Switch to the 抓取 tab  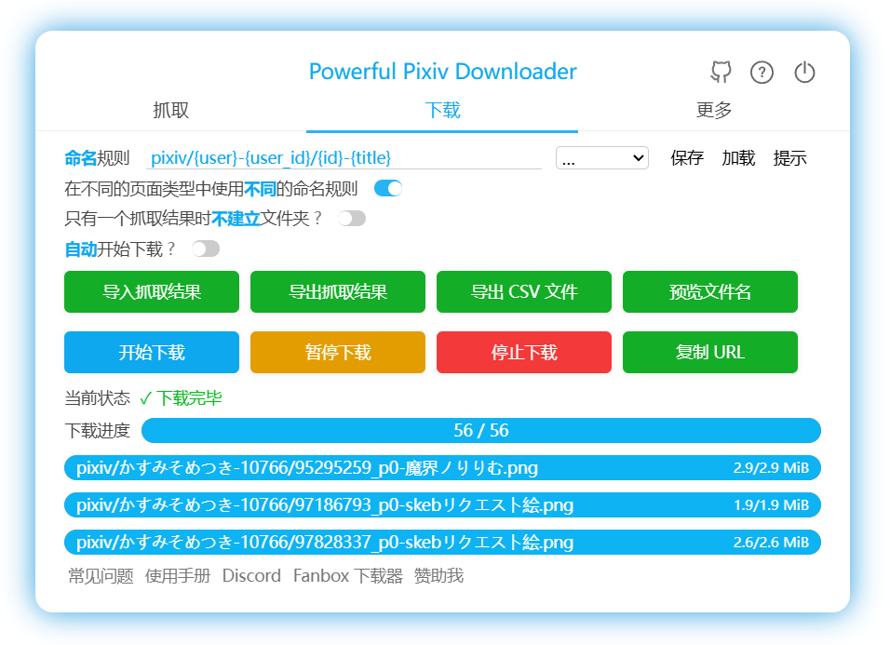click(171, 110)
